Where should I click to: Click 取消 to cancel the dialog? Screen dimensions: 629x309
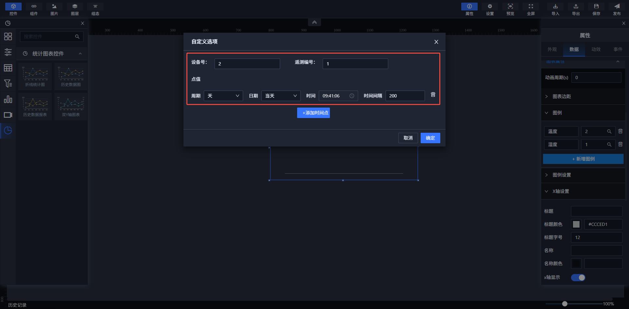(408, 138)
